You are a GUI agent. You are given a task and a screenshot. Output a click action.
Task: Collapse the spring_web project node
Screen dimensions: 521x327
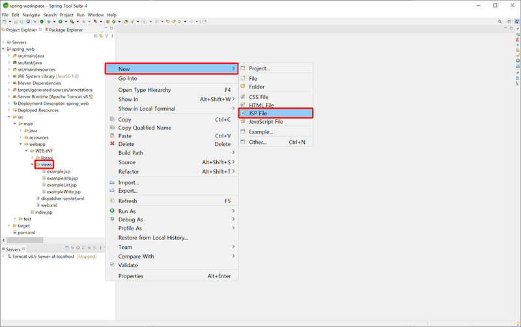3,49
